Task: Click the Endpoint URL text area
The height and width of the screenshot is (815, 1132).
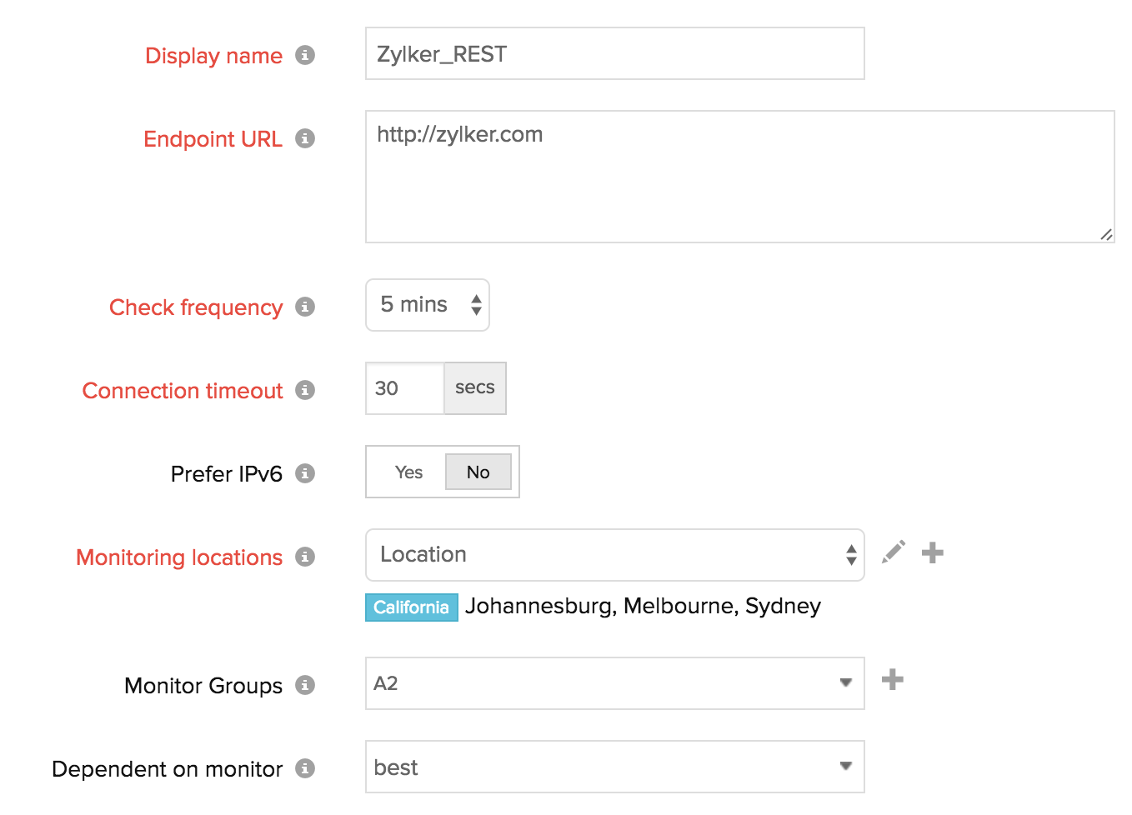Action: pos(739,177)
